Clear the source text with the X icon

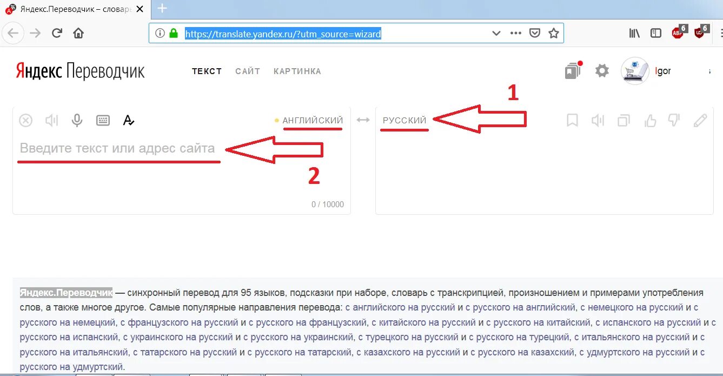pos(25,121)
